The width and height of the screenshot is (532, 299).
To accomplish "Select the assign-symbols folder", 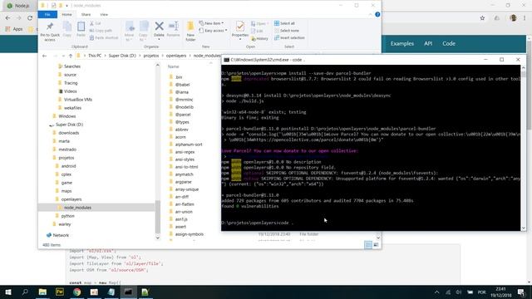I will [190, 234].
